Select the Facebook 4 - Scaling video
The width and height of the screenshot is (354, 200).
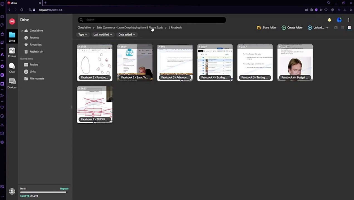[x=215, y=63]
